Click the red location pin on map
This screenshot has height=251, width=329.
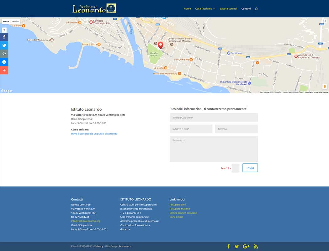[161, 45]
